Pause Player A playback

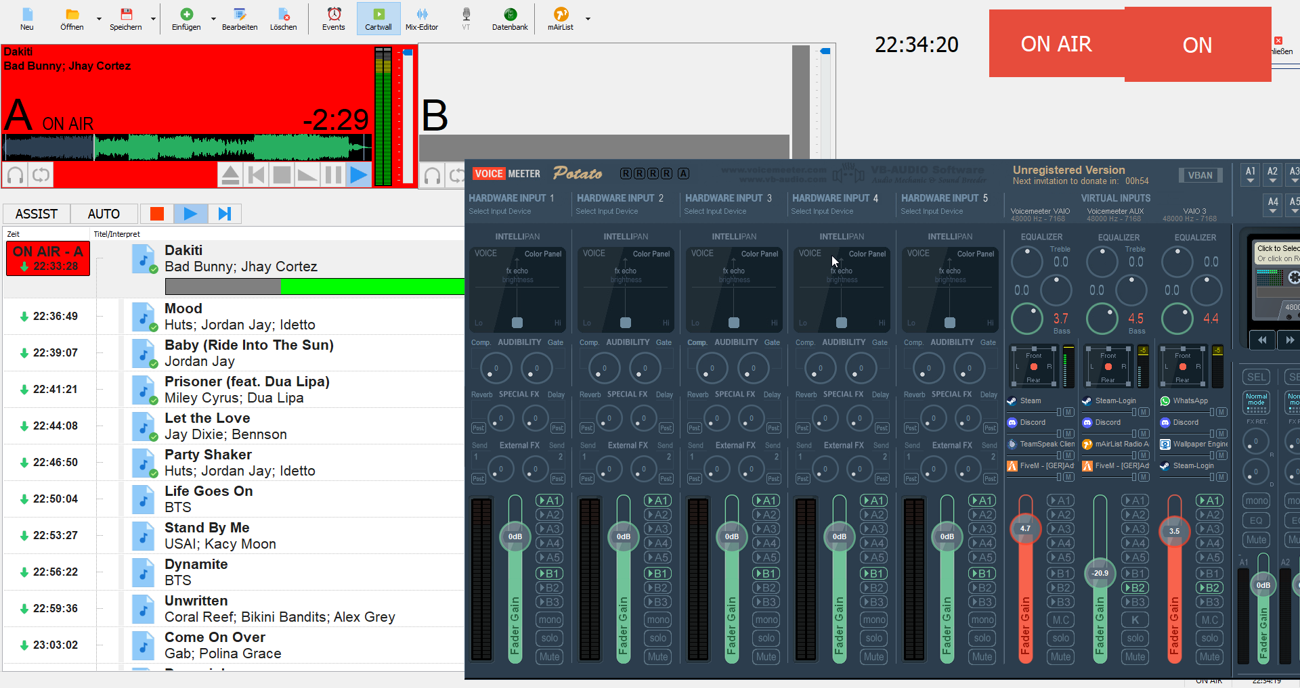pyautogui.click(x=333, y=175)
